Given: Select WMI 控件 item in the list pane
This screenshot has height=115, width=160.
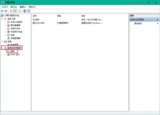Looking at the screenshot, I should pos(40,23).
